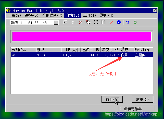The image size is (164, 119).
Task: Click the *: partition name cell
Action: [x=14, y=55]
